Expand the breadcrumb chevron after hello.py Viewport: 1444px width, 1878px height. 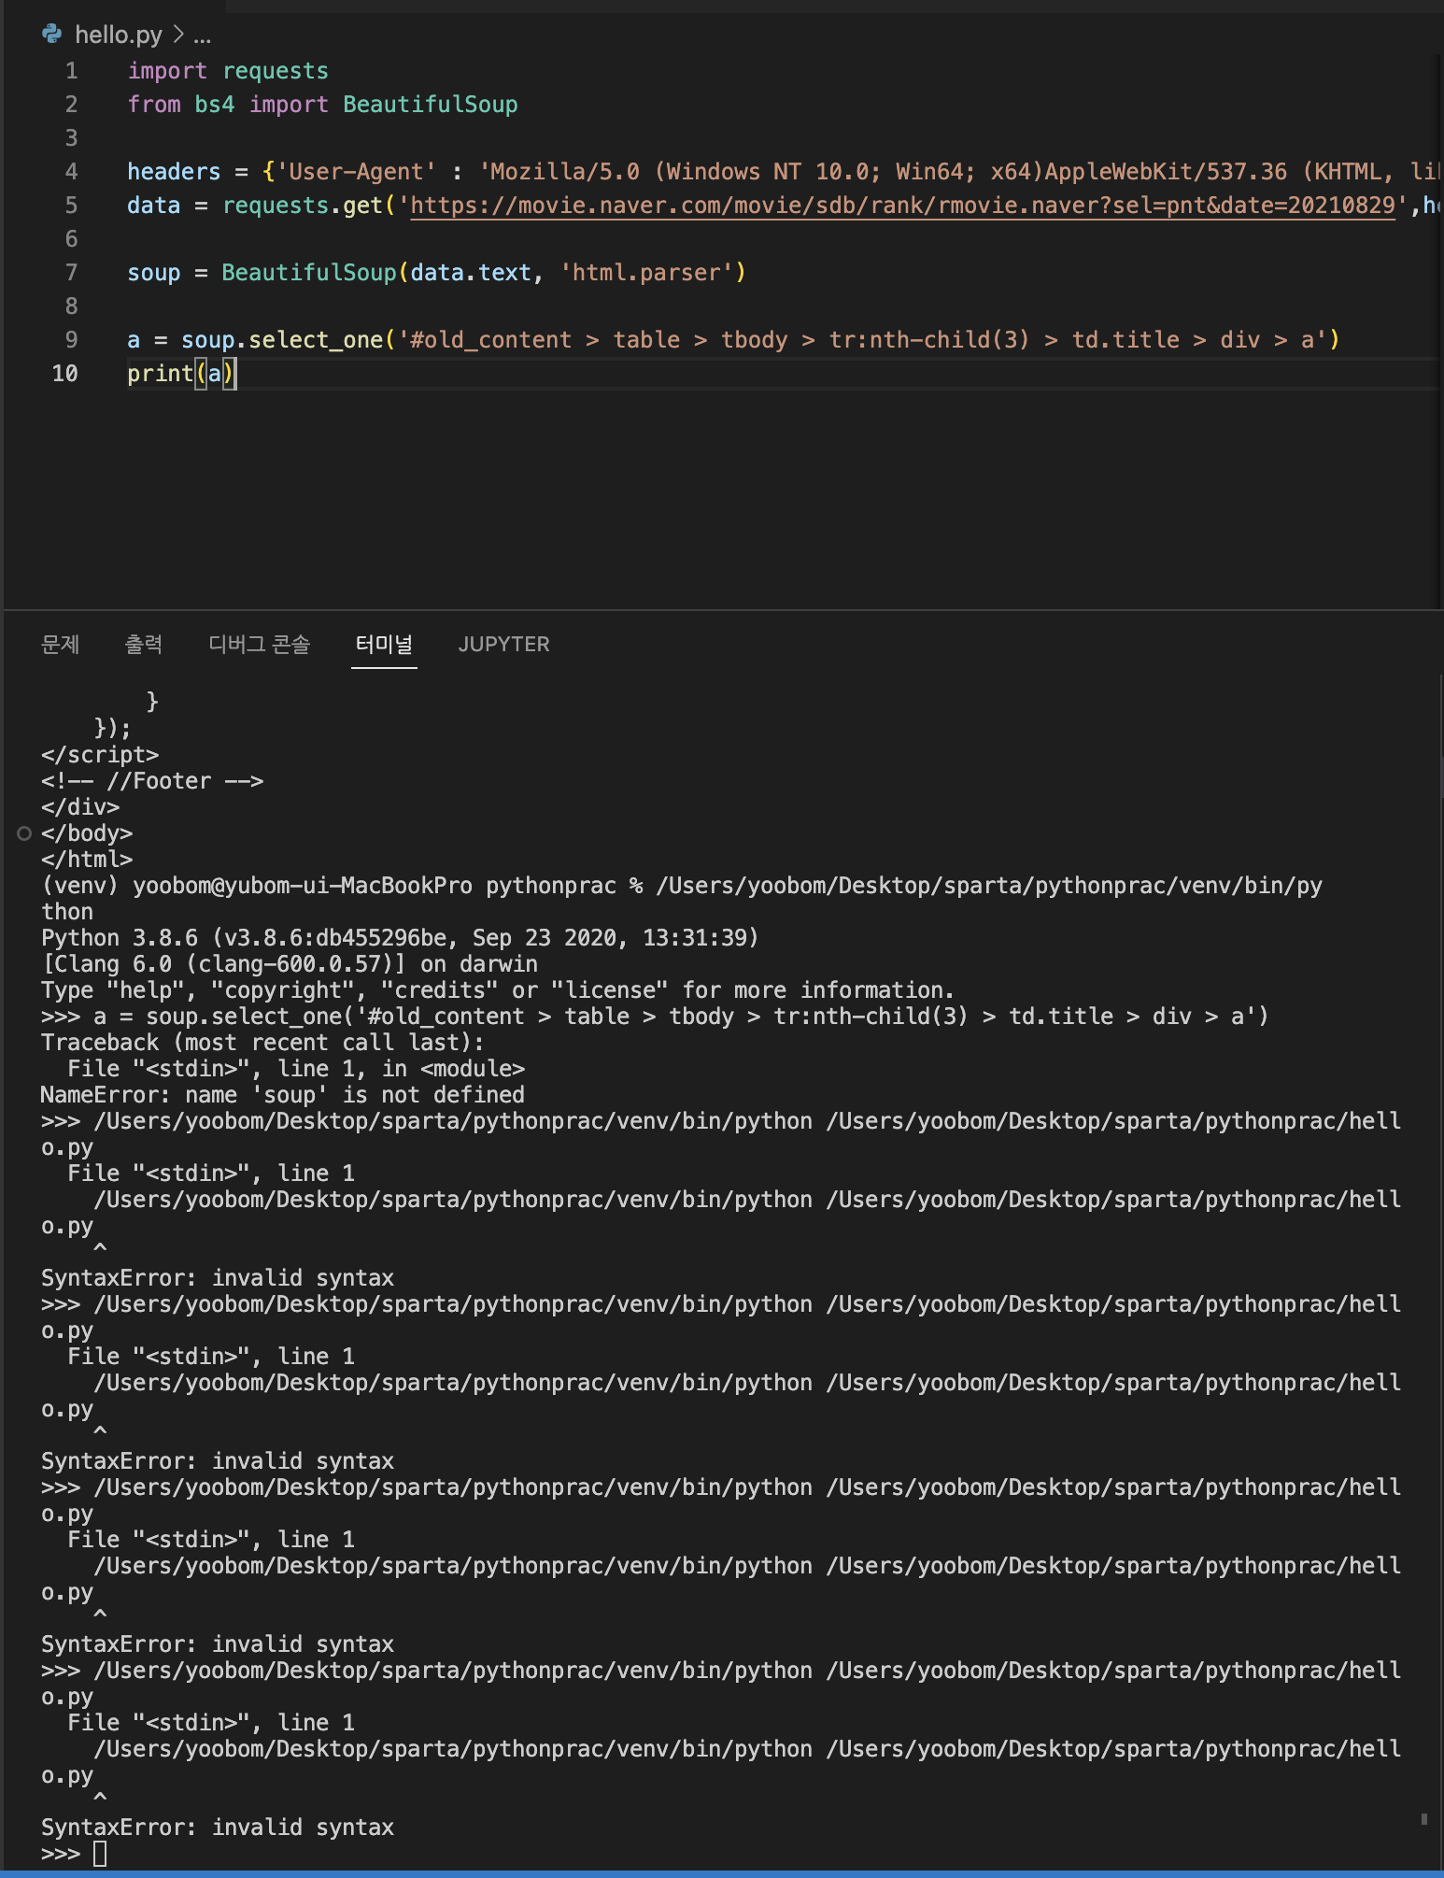coord(178,36)
